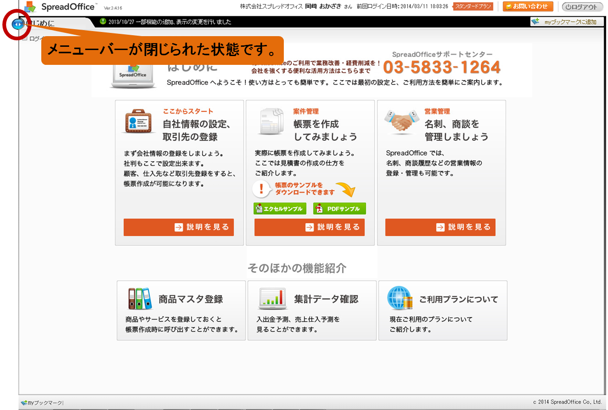Click the colored binders icon for 商品マスタ登録
Viewport: 608px width, 410px height.
tap(140, 299)
